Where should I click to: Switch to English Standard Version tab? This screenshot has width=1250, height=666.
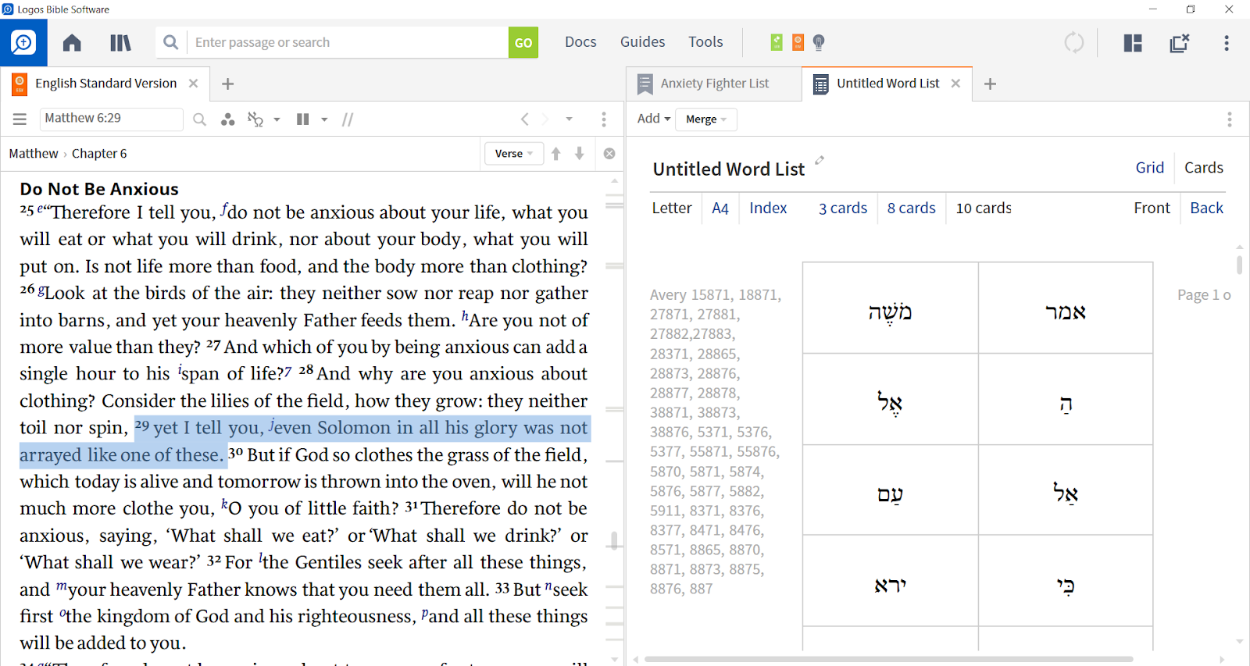(x=105, y=84)
